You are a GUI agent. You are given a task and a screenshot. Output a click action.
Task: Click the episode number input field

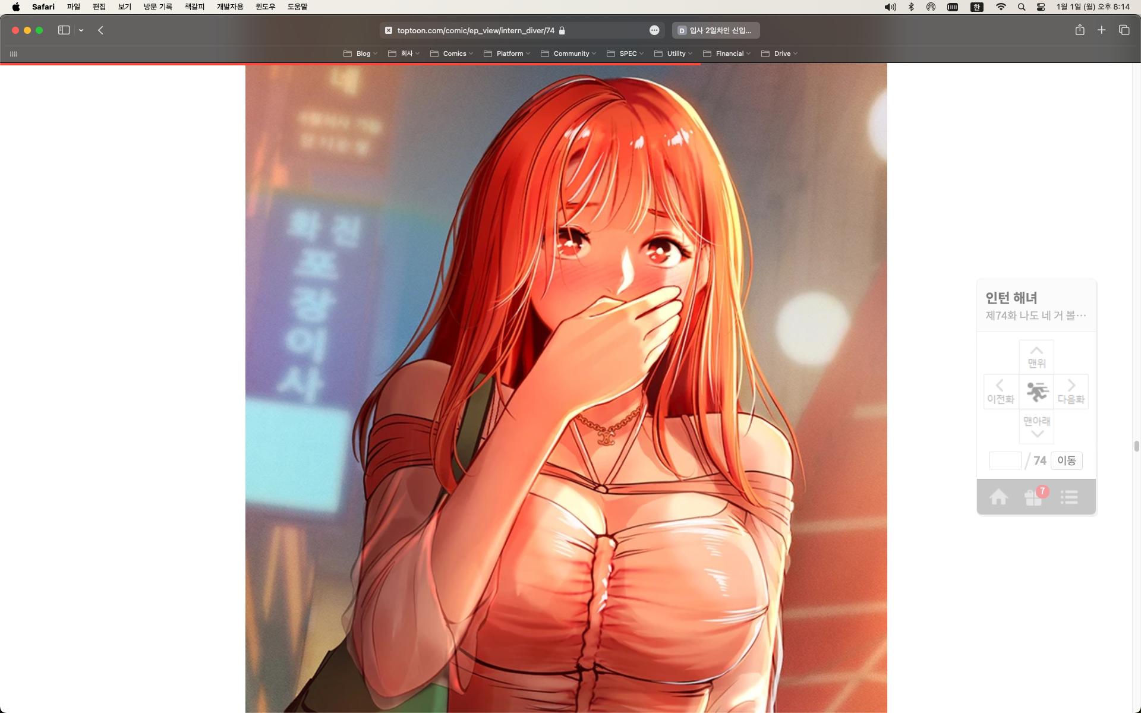coord(1005,460)
